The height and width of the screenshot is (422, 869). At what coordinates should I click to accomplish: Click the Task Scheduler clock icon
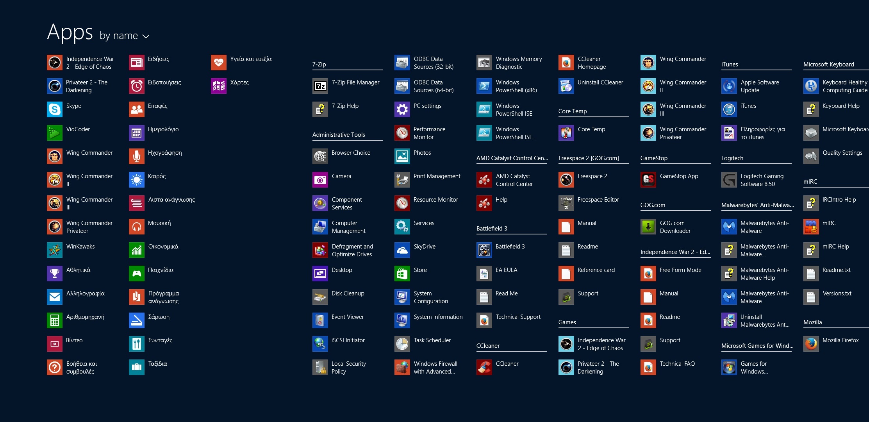[x=402, y=344]
